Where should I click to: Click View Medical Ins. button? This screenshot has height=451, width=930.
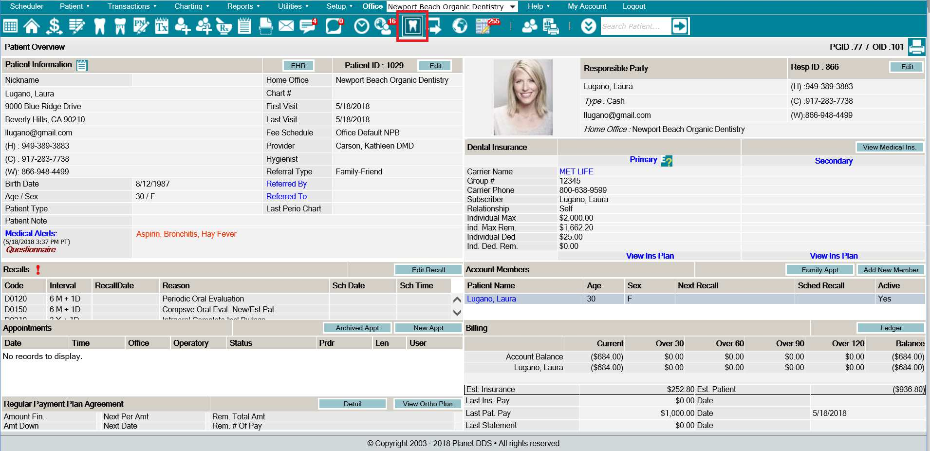pyautogui.click(x=889, y=147)
